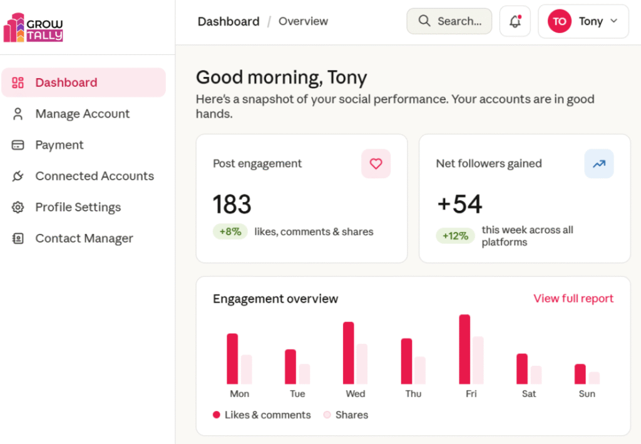Click the Dashboard breadcrumb
641x444 pixels.
228,21
